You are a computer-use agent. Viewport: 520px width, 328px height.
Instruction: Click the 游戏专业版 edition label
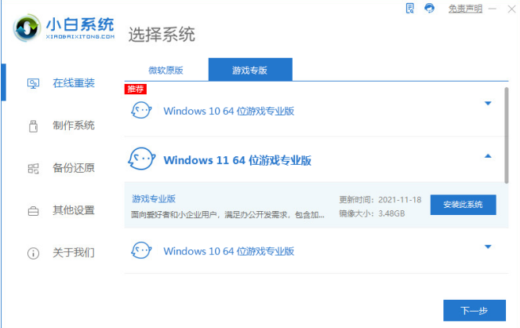(154, 199)
